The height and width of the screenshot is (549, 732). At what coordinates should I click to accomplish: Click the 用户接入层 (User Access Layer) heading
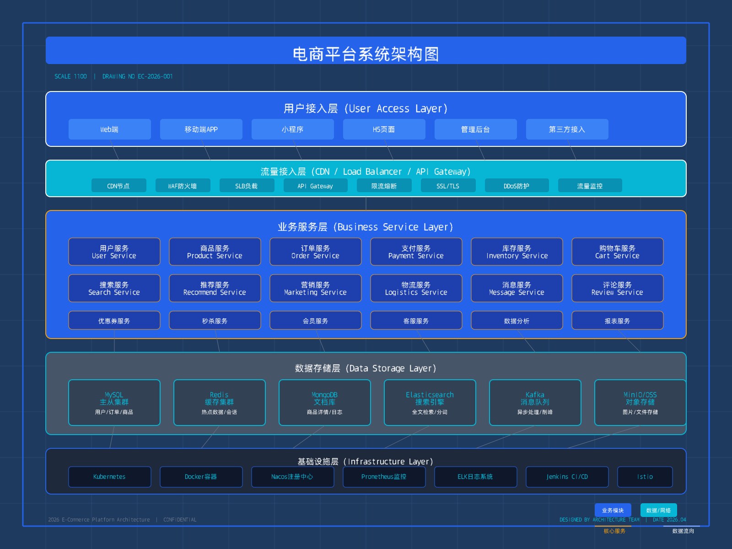pos(366,108)
